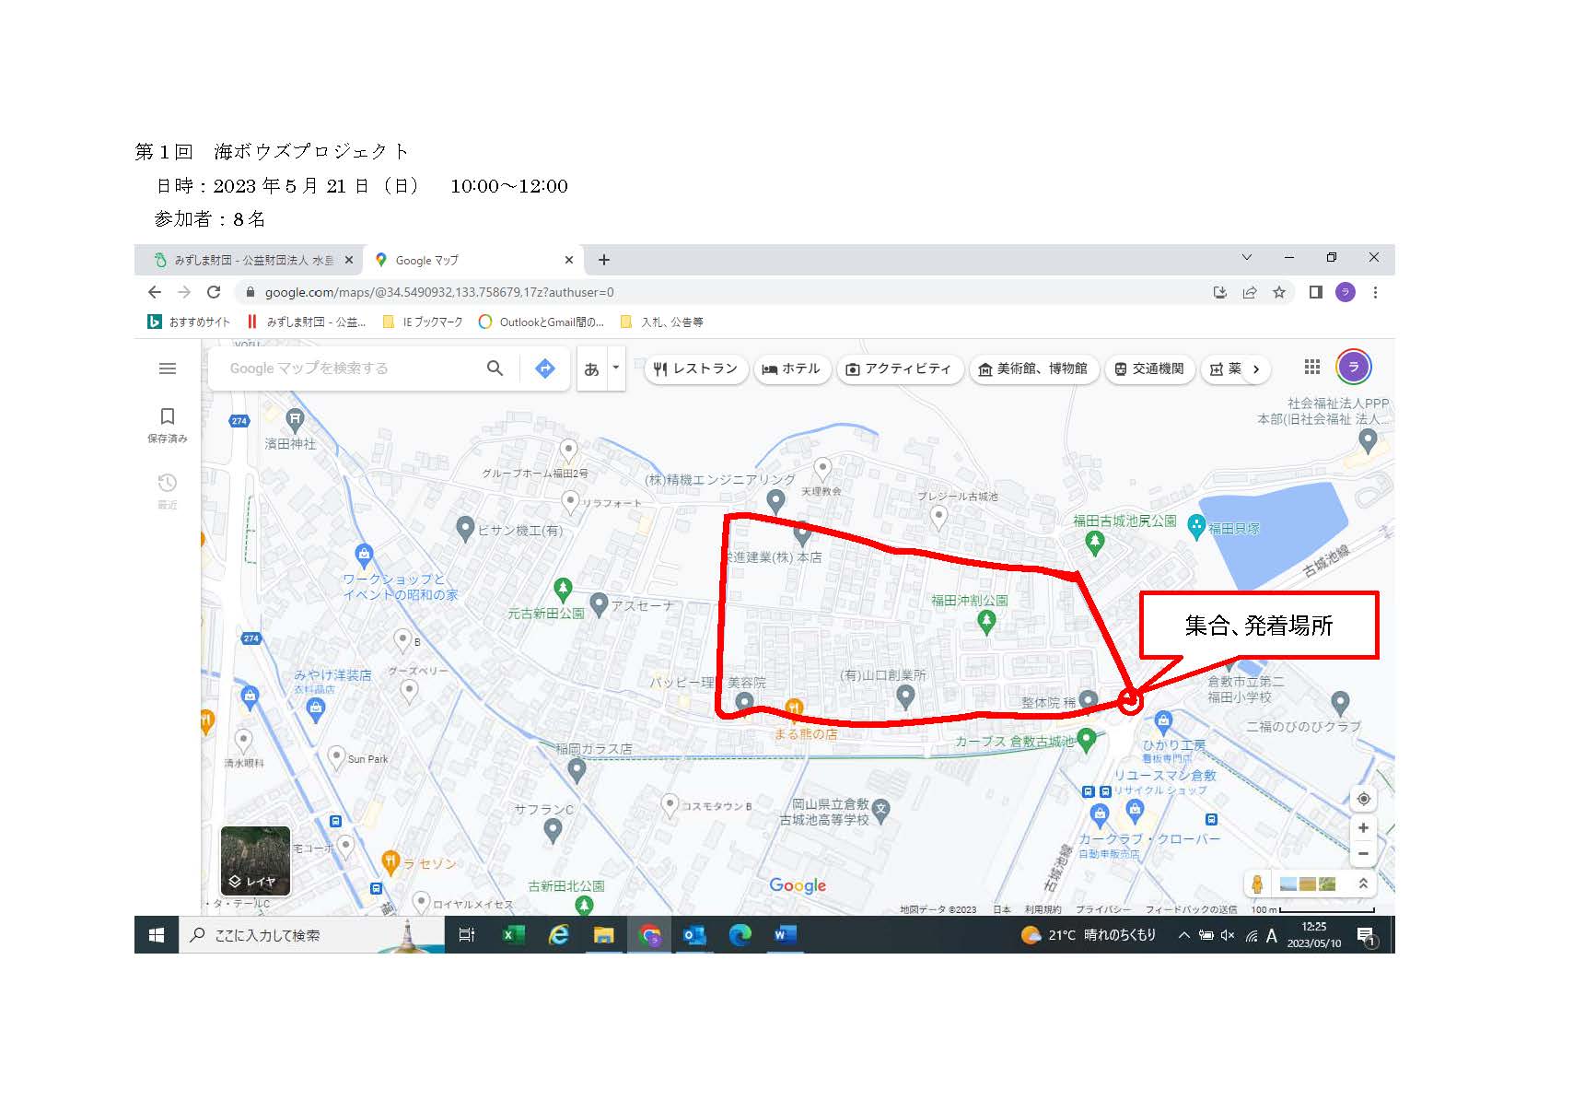This screenshot has width=1573, height=1112.
Task: Open the Google Maps hamburger menu
Action: coord(168,369)
